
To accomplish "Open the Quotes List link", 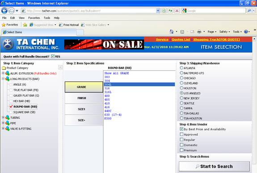I will coord(181,39).
